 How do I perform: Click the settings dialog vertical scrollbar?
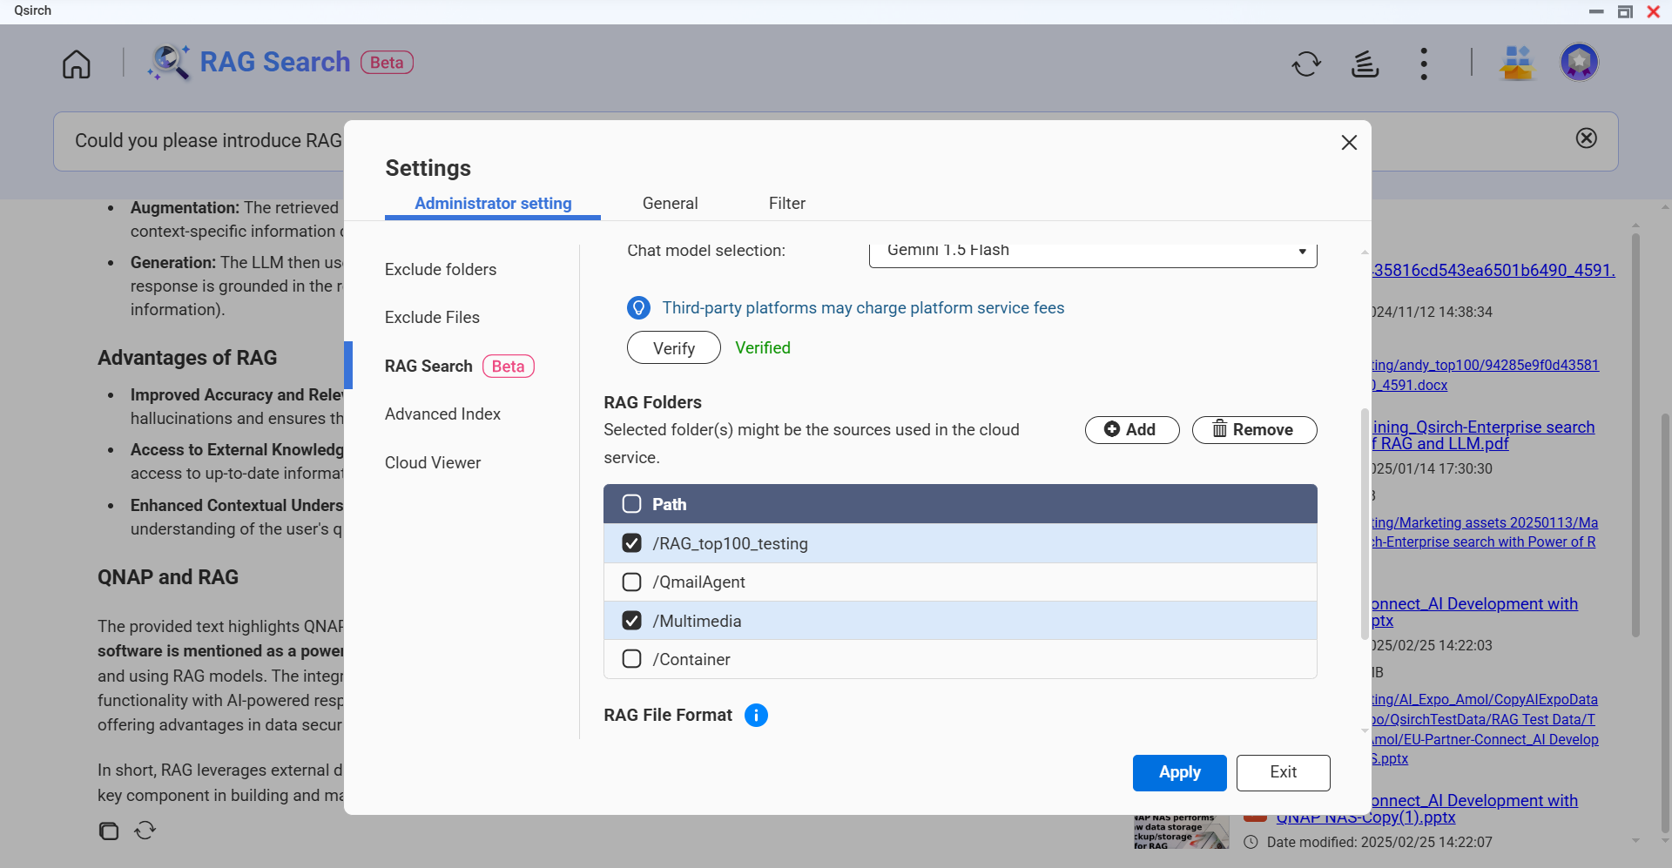click(1365, 524)
